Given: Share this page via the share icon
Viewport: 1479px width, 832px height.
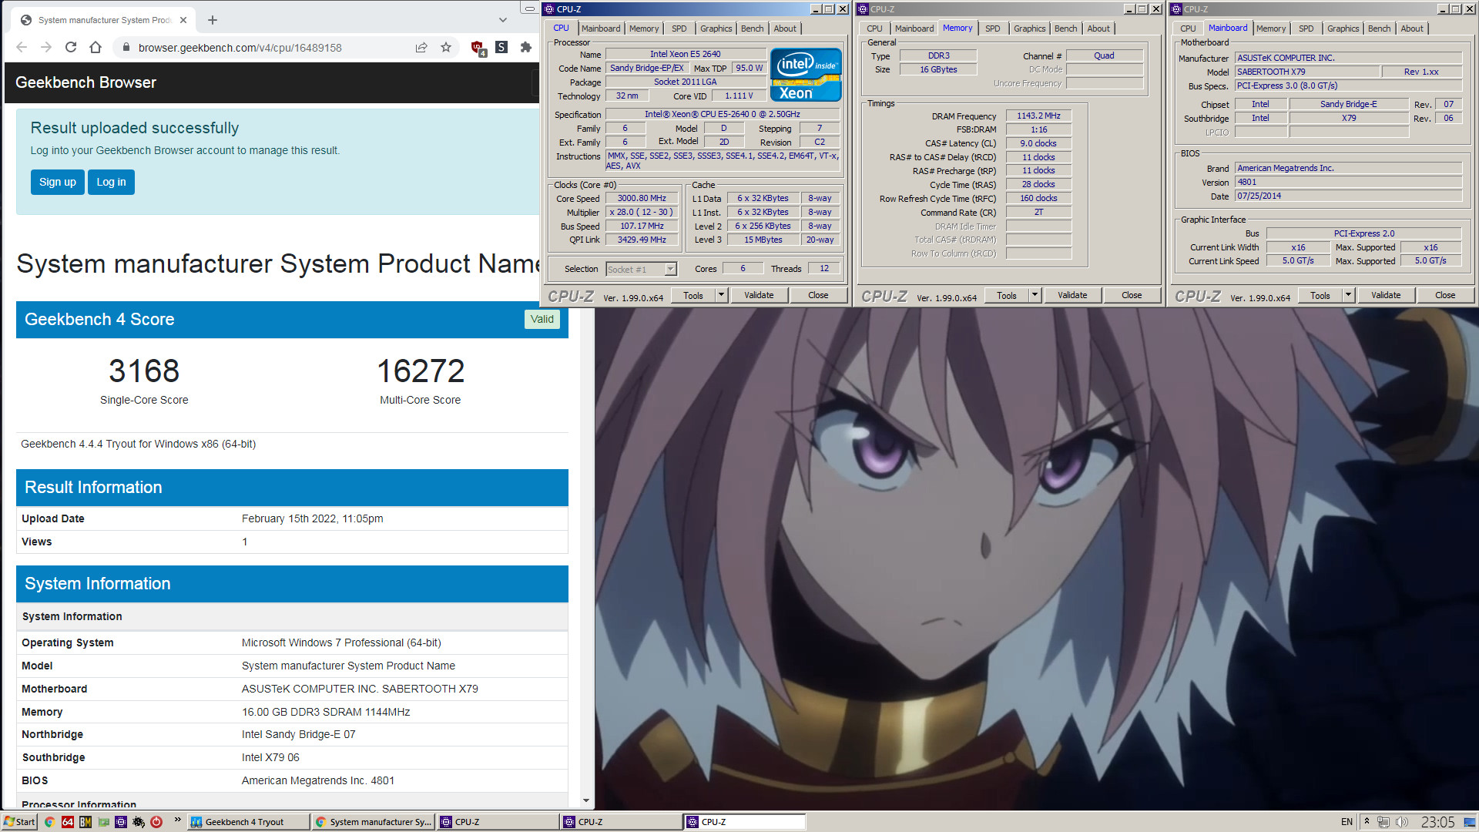Looking at the screenshot, I should click(421, 47).
